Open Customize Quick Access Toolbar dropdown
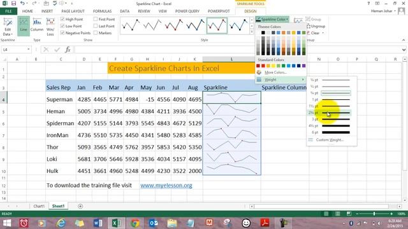Image resolution: width=408 pixels, height=229 pixels. coord(72,4)
